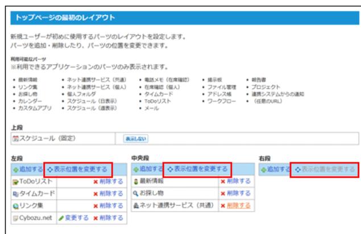This screenshot has width=361, height=234.
Task: Click the green plus icon in right column
Action: pyautogui.click(x=264, y=170)
